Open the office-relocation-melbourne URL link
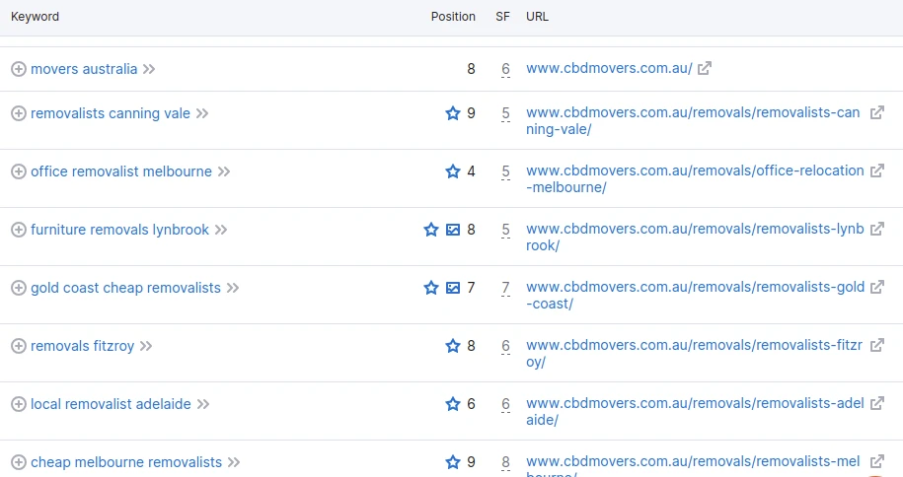Viewport: 903px width, 477px height. (x=695, y=179)
